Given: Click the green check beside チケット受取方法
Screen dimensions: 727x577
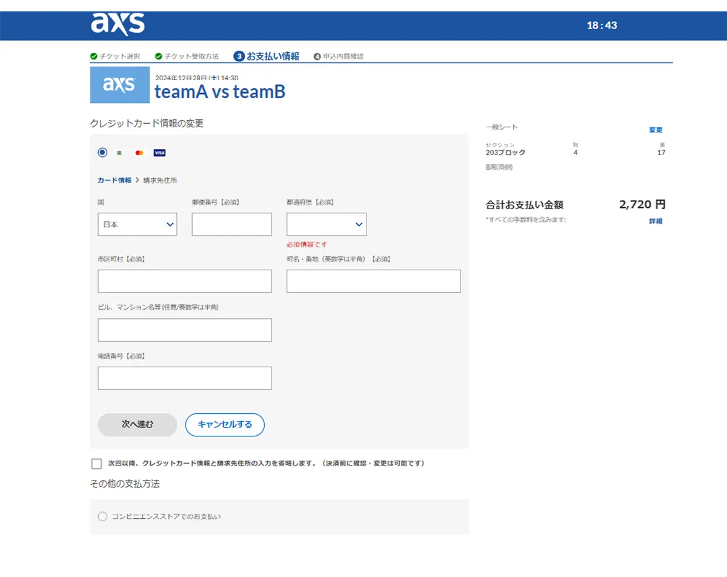Looking at the screenshot, I should 159,56.
